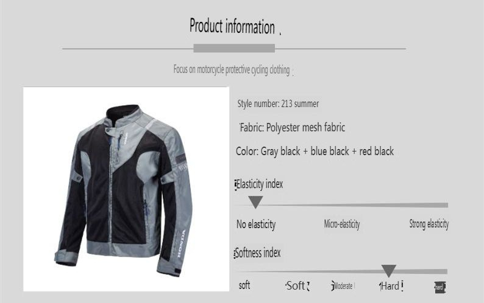Click the lowercase soft label
This screenshot has width=484, height=303.
point(244,285)
